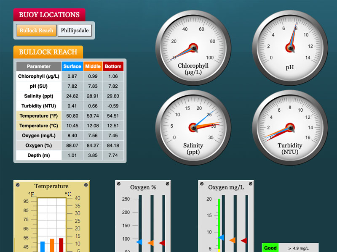Click the pH gauge dial
Image resolution: width=337 pixels, height=252 pixels.
click(x=290, y=48)
